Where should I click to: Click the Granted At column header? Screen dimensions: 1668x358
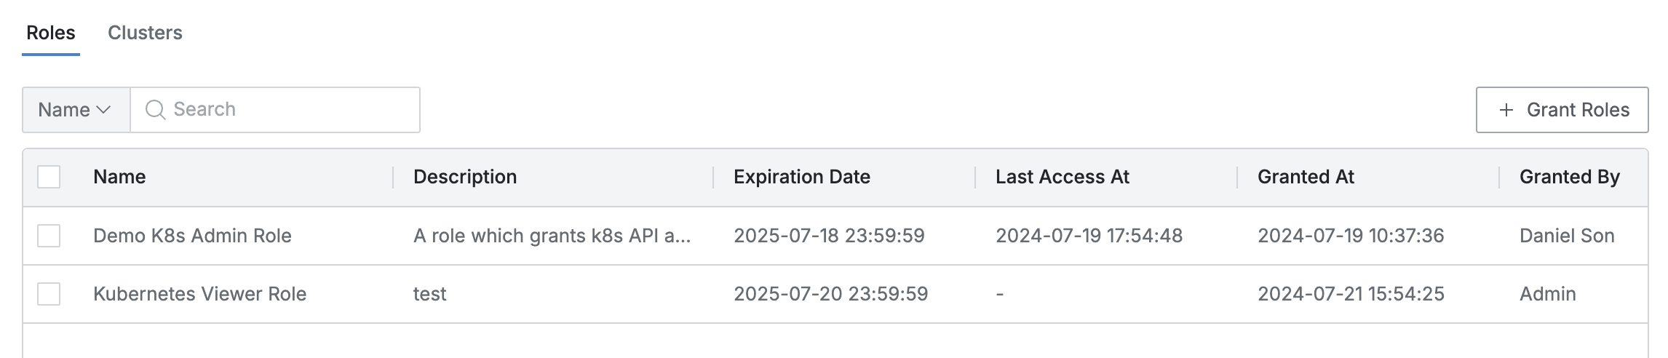click(x=1306, y=177)
